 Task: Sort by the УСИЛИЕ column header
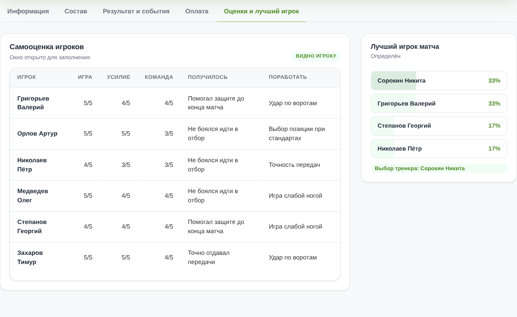(118, 77)
